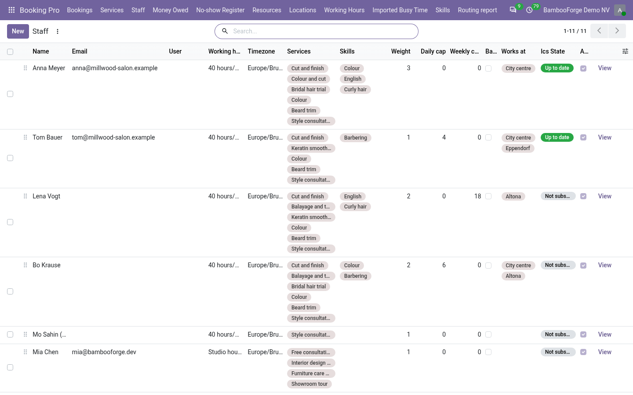
Task: Click View link for Lena Vogt
Action: point(605,196)
